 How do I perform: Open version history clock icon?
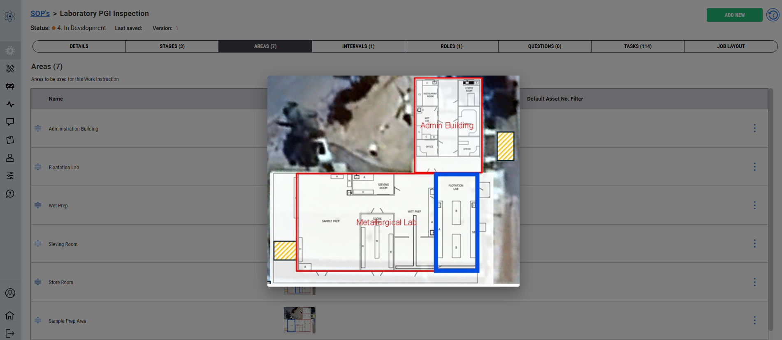[773, 15]
